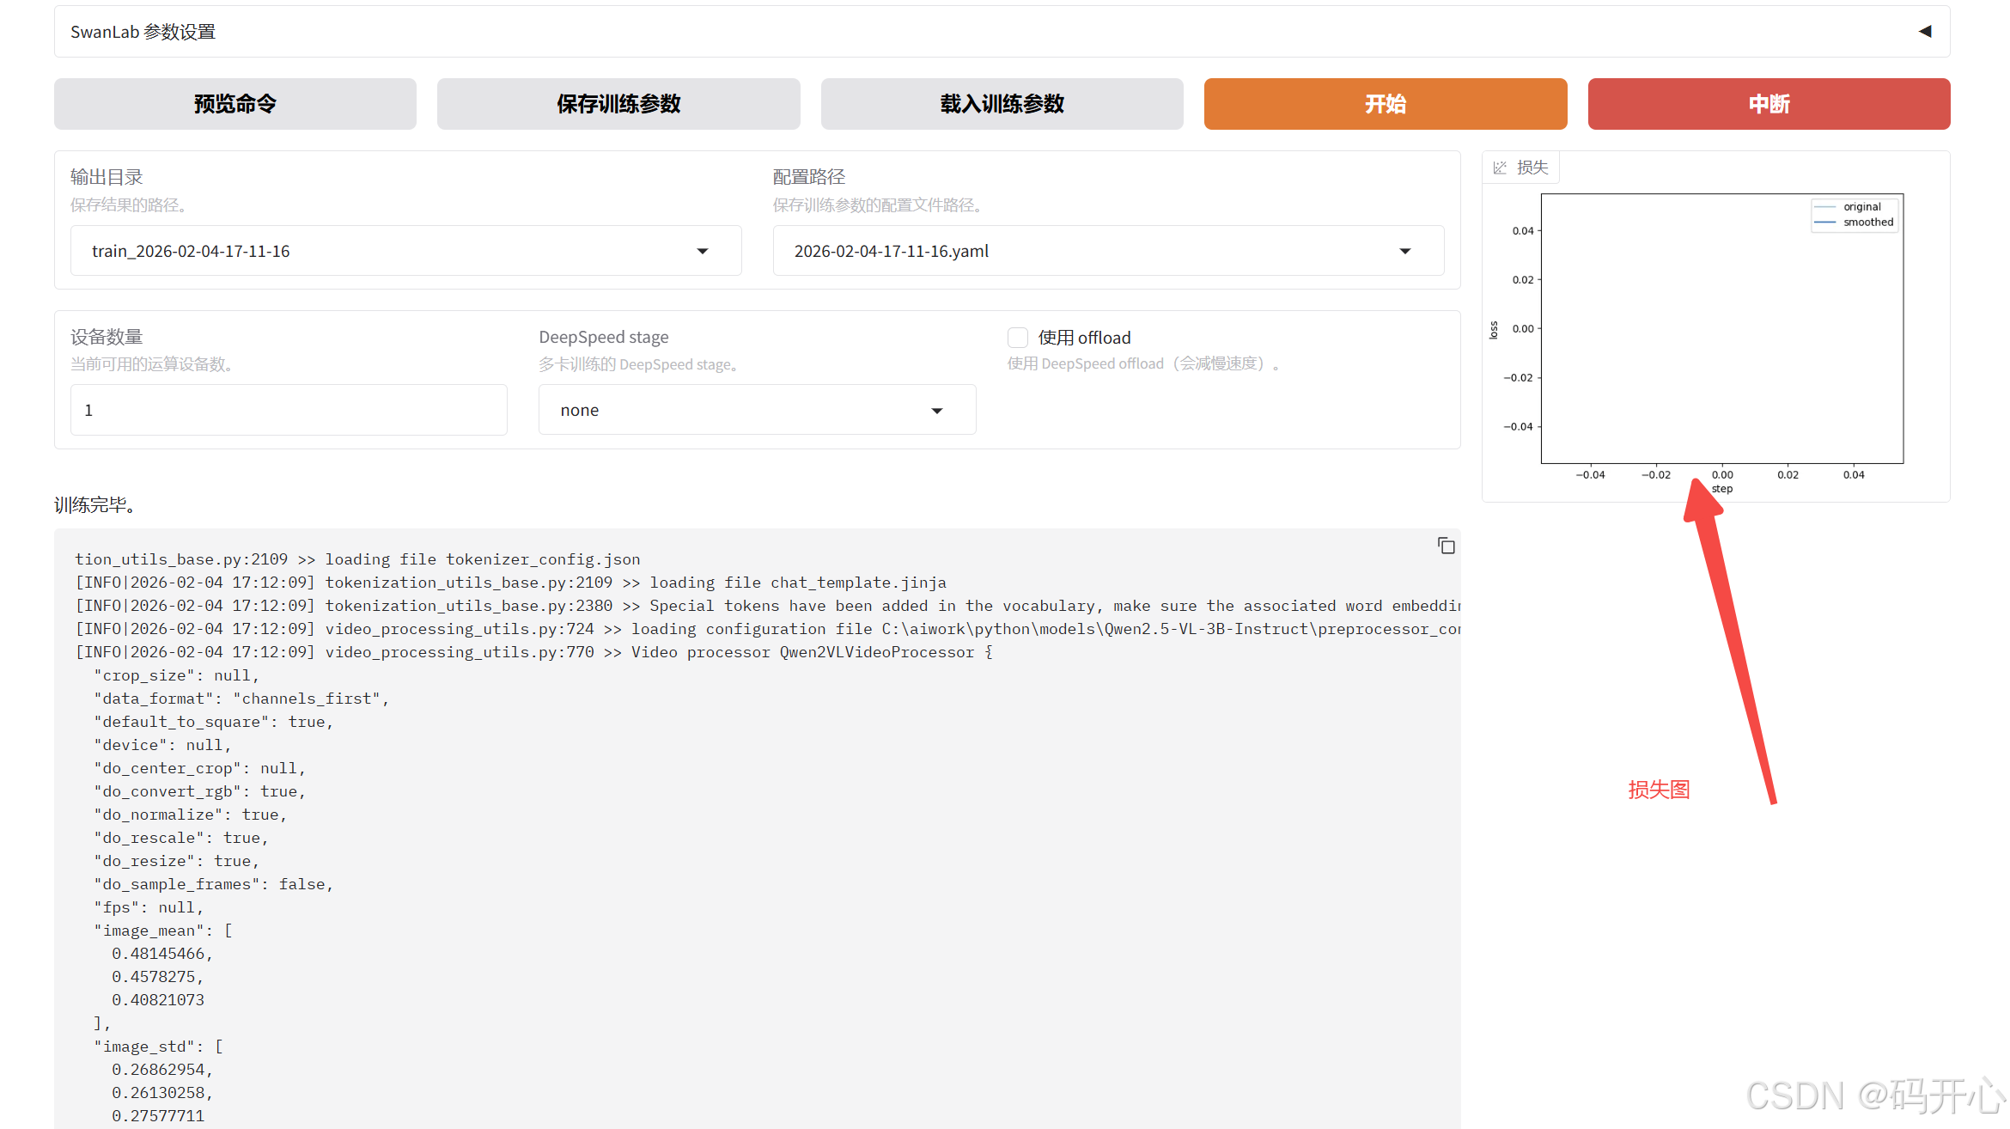Viewport: 2010px width, 1129px height.
Task: Click the Preview Command button
Action: coord(234,104)
